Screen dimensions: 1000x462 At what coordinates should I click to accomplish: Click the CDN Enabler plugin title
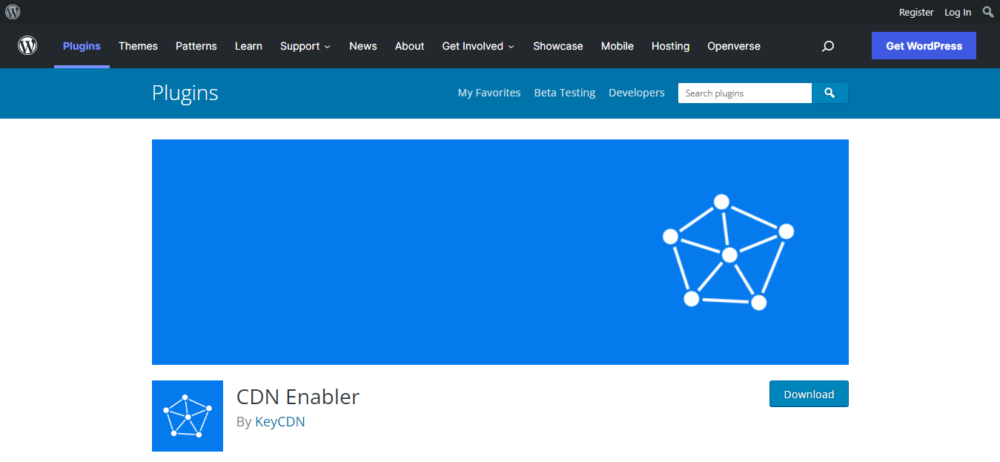coord(298,397)
